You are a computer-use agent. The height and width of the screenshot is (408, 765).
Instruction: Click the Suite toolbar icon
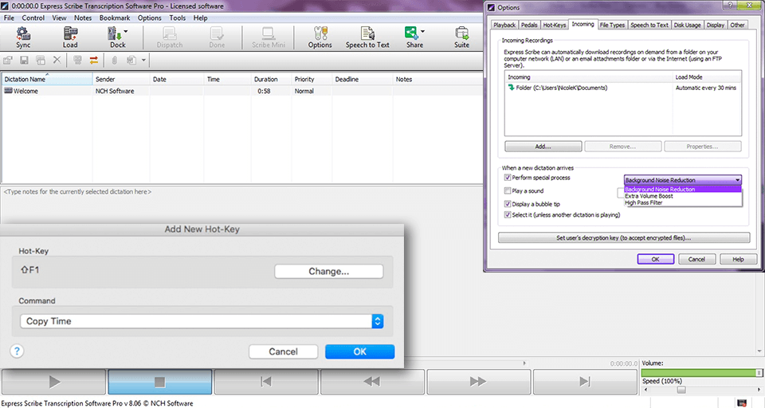[461, 37]
